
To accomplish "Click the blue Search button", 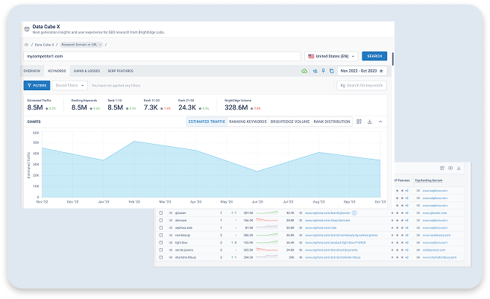I will [374, 56].
